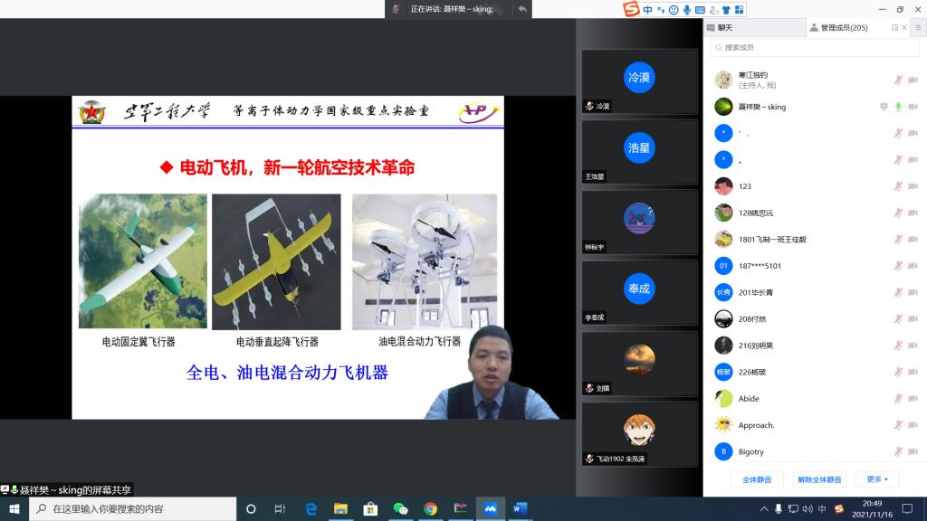Select the 冷漠 participant video tile
Screen dimensions: 927x521
(x=639, y=81)
